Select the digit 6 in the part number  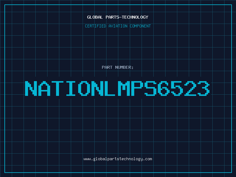coord(164,88)
